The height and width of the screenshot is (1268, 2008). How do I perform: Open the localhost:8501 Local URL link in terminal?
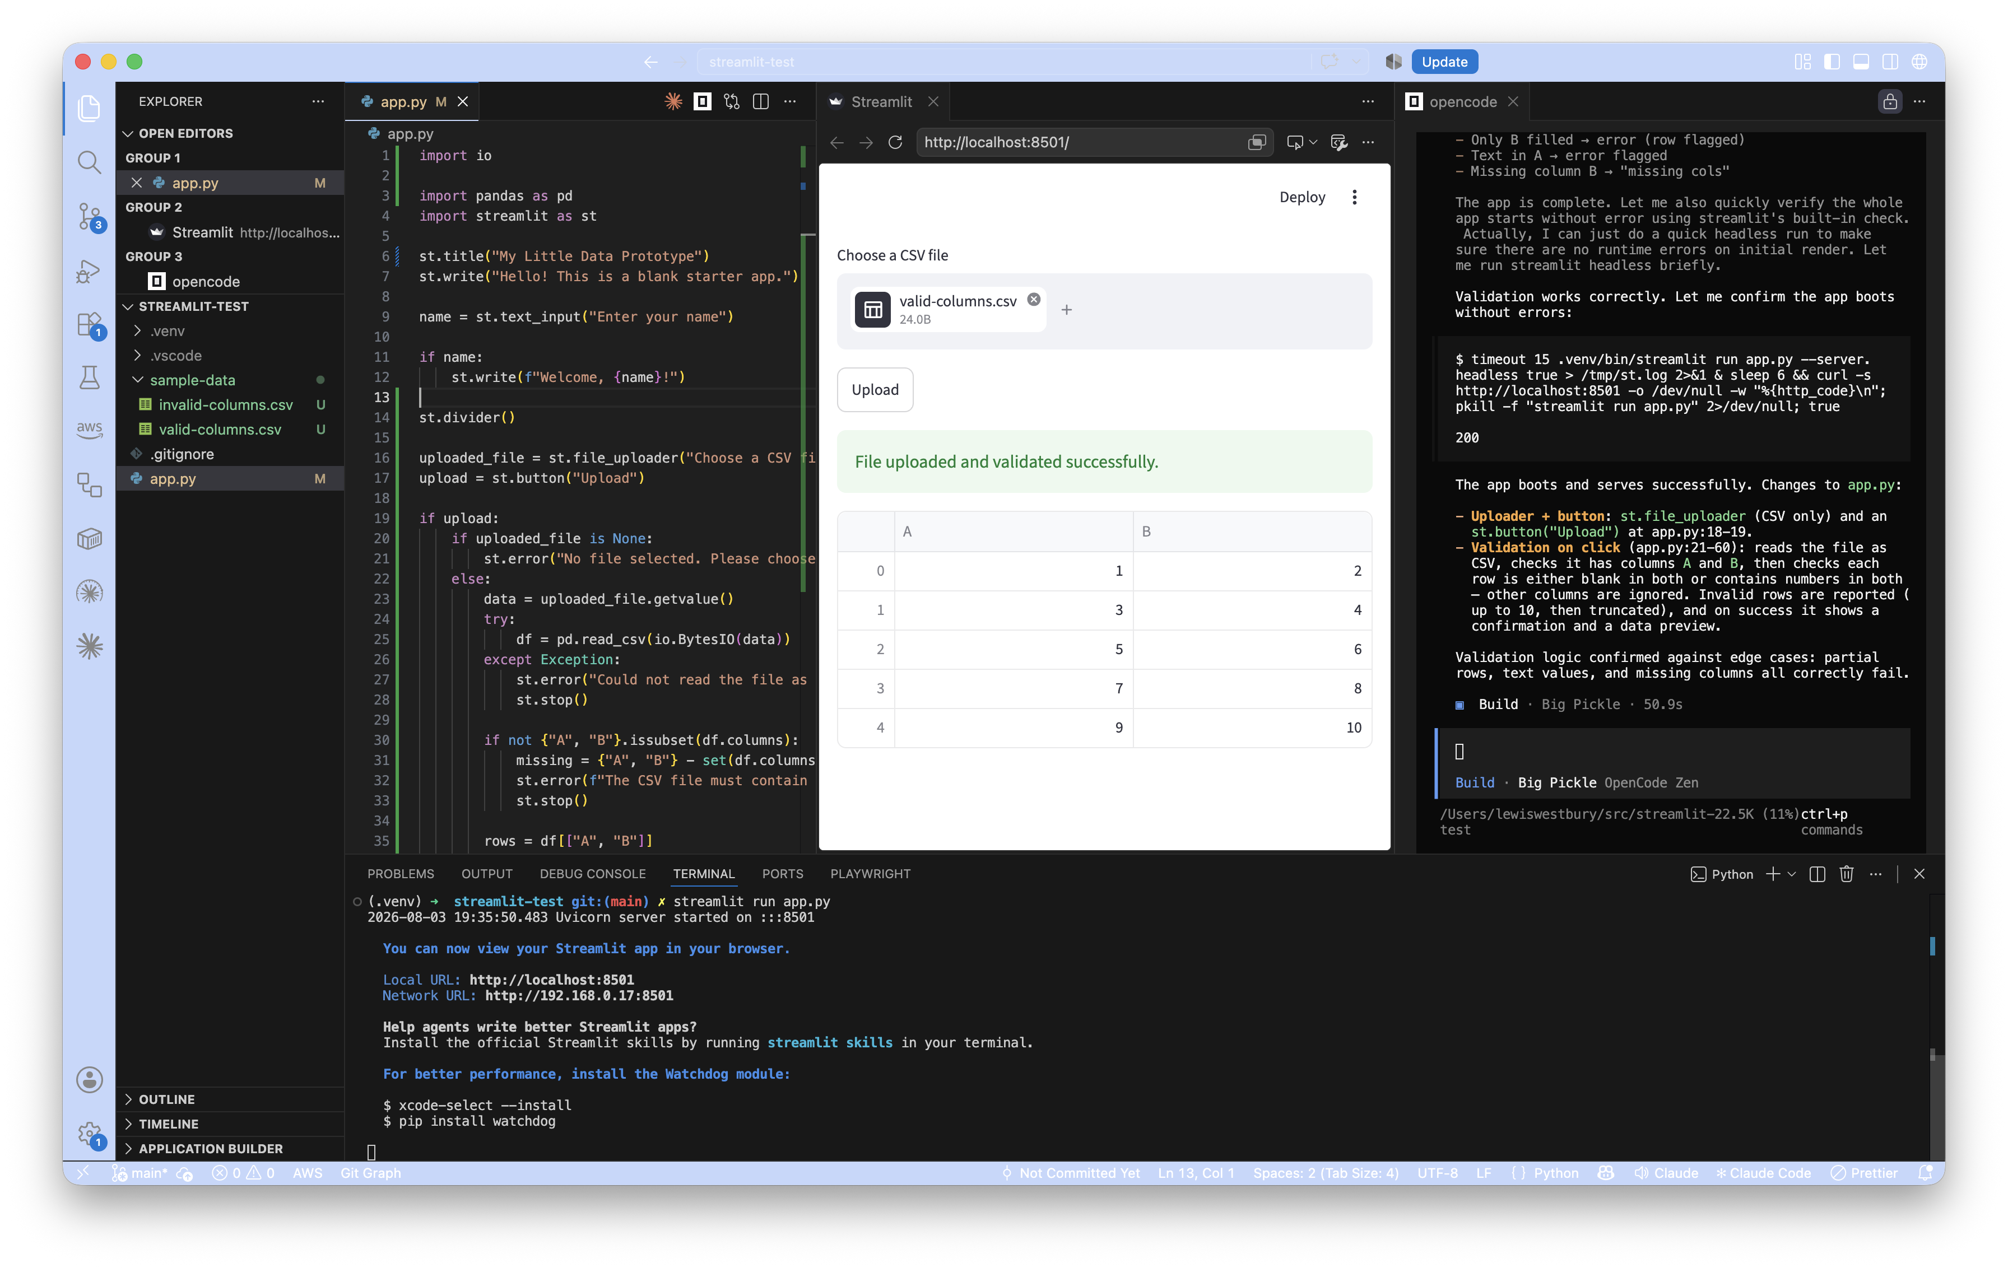click(x=551, y=980)
